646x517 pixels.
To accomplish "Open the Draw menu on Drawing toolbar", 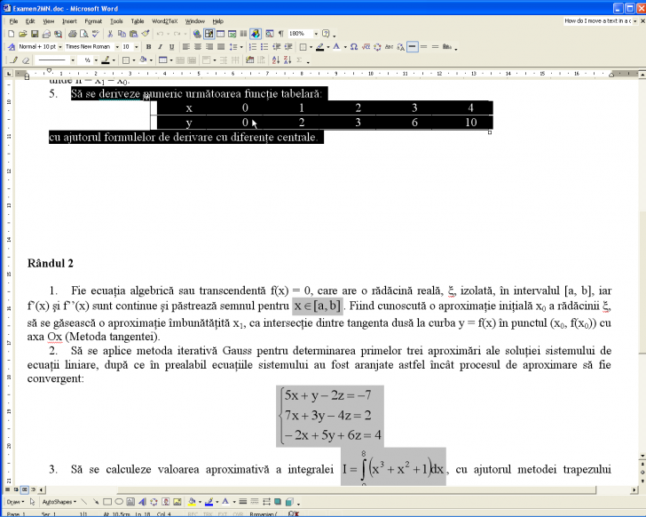I will point(15,502).
